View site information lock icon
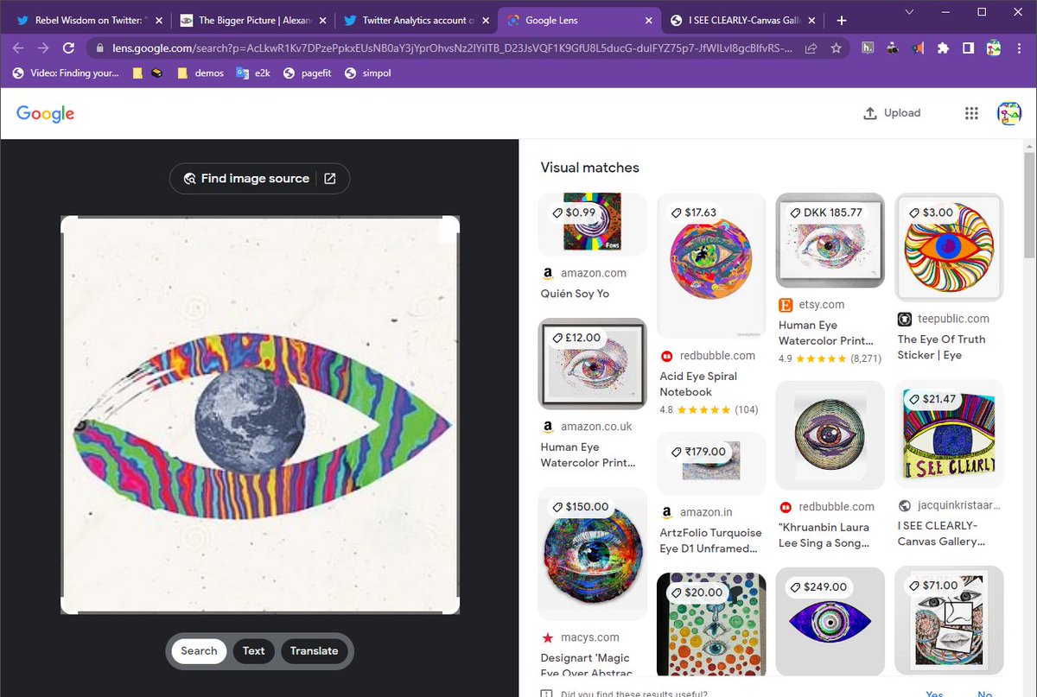This screenshot has height=697, width=1037. (x=99, y=48)
